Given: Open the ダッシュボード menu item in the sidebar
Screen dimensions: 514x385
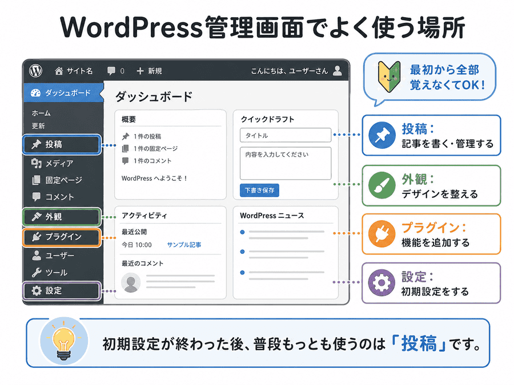Looking at the screenshot, I should click(64, 93).
